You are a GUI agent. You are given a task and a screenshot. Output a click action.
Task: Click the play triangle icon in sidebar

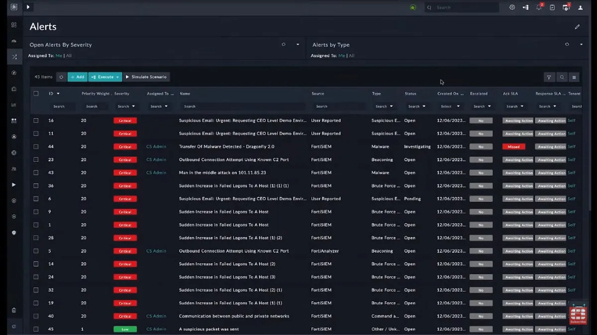click(x=14, y=185)
